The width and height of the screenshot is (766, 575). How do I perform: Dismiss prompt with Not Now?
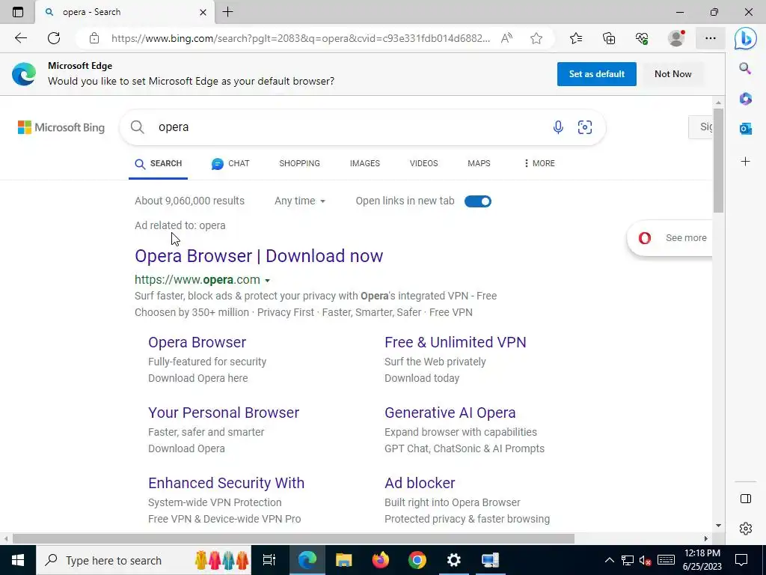pos(672,74)
